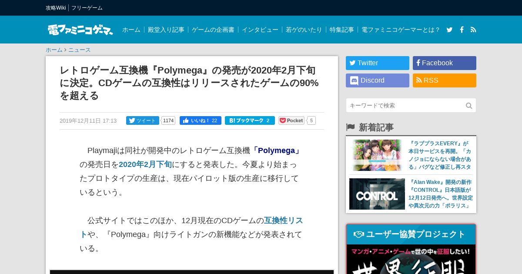
Task: Click the embedded dark media at article bottom
Action: 192,272
